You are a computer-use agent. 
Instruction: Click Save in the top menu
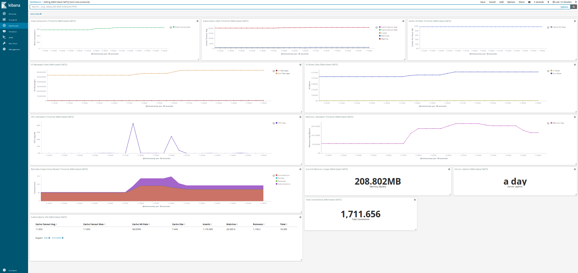click(483, 2)
